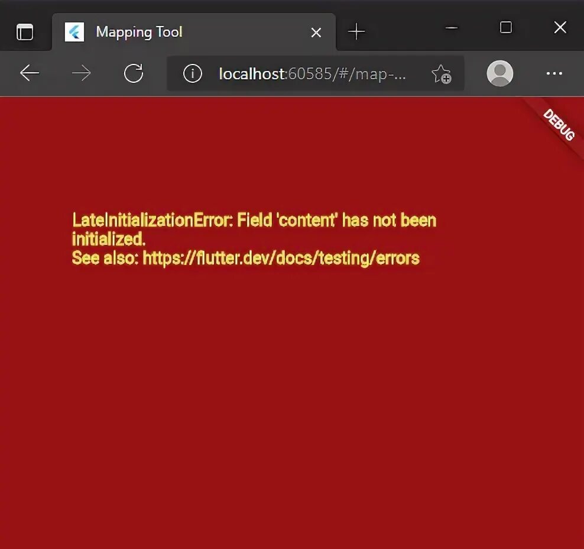Add this page to favorites
Screen dimensions: 584x549
442,74
